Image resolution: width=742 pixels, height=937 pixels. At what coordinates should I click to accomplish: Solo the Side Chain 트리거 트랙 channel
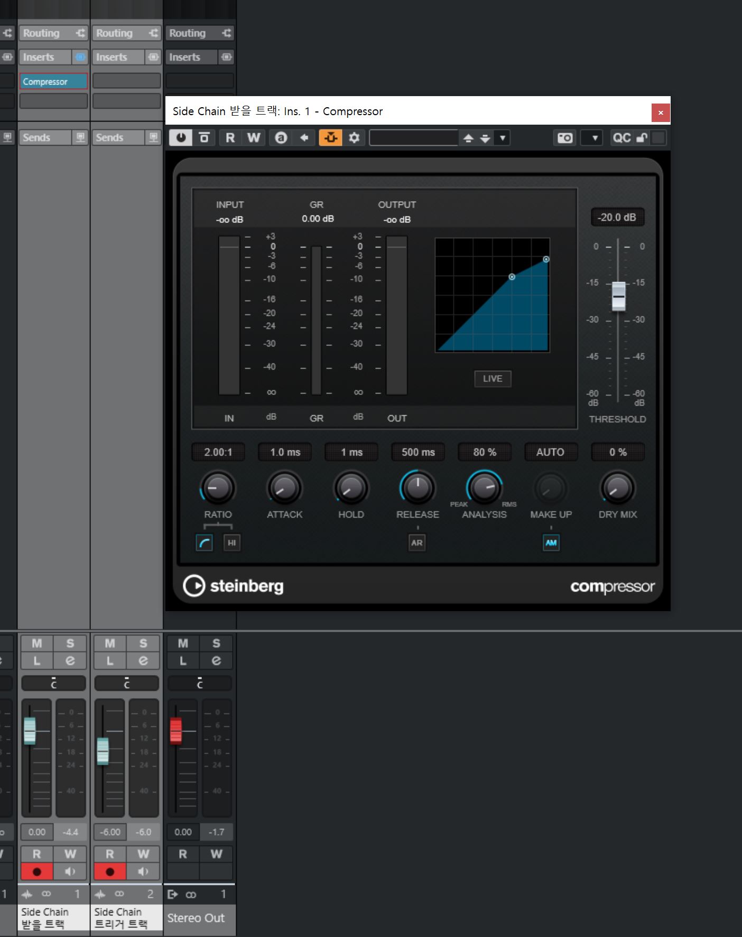pyautogui.click(x=143, y=643)
